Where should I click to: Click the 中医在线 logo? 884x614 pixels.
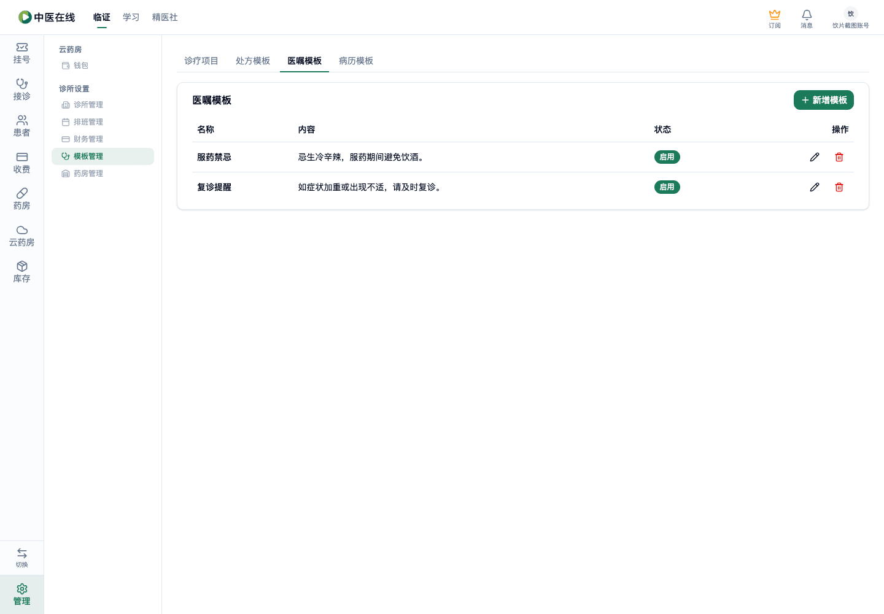coord(47,17)
